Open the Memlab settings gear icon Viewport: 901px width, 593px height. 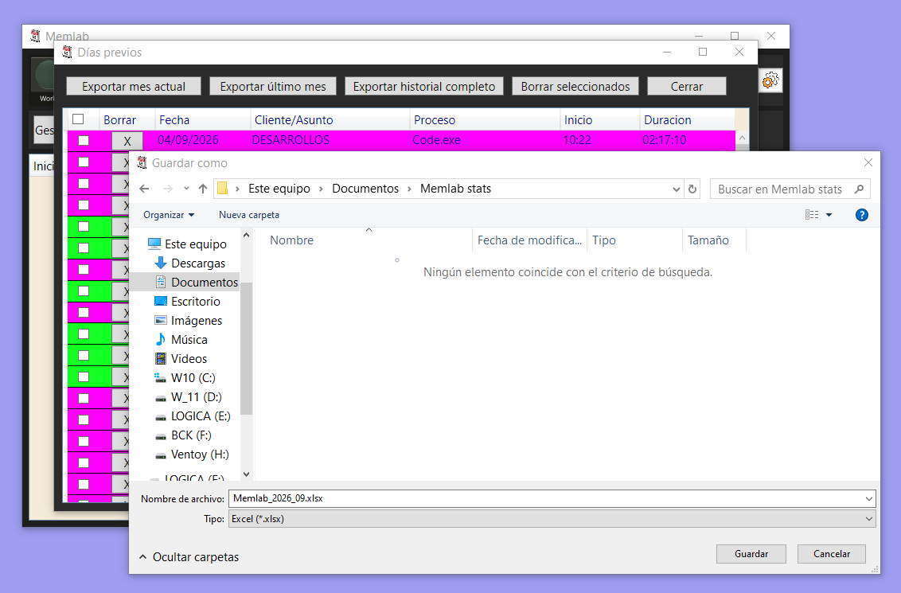tap(770, 80)
